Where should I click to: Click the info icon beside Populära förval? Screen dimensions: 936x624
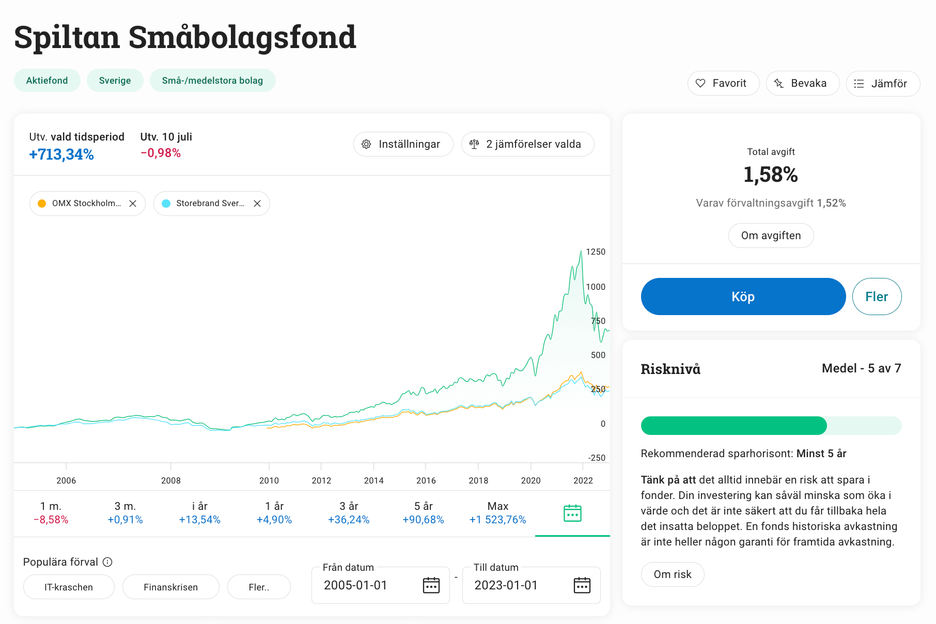tap(107, 562)
